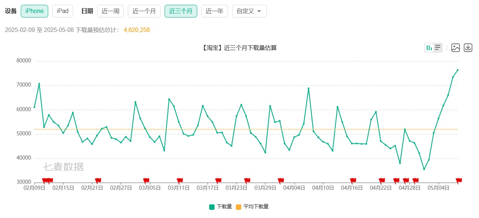Click the red flag above 03月11日
Viewport: 479px width, 218px height.
[180, 180]
